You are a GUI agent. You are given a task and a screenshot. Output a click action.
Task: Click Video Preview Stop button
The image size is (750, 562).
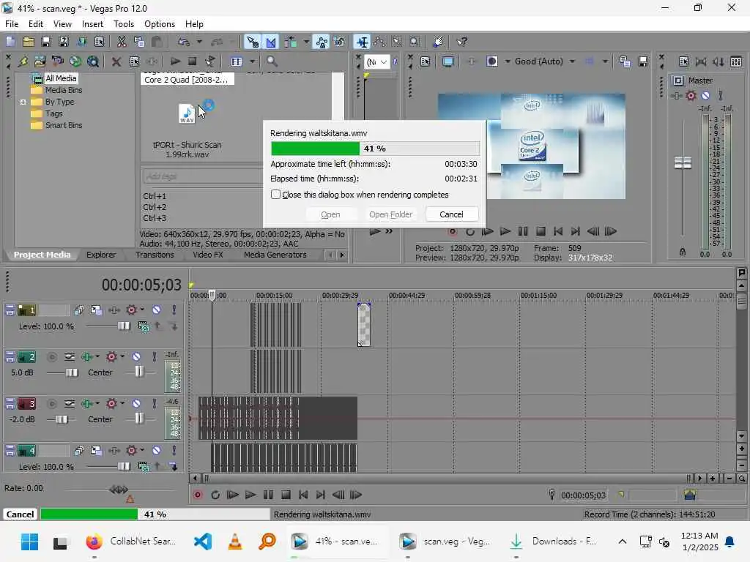[x=541, y=232]
